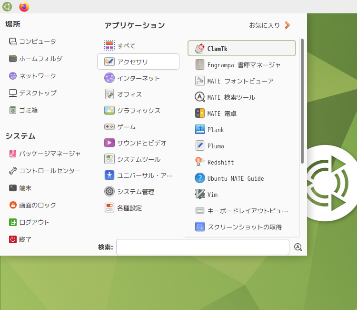
Task: Launch the Plank dock
Action: (242, 130)
